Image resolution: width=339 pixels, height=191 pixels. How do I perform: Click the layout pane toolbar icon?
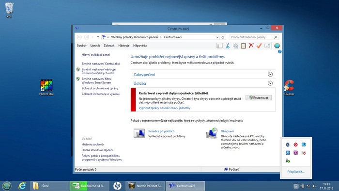(219, 46)
